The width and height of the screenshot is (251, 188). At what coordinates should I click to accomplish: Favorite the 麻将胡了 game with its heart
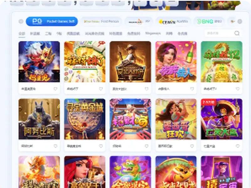(101, 89)
